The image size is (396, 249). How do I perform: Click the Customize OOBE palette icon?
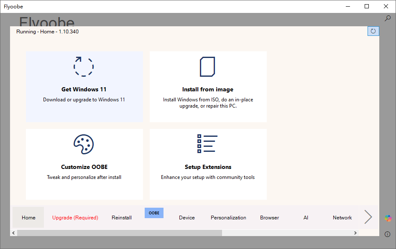[84, 144]
